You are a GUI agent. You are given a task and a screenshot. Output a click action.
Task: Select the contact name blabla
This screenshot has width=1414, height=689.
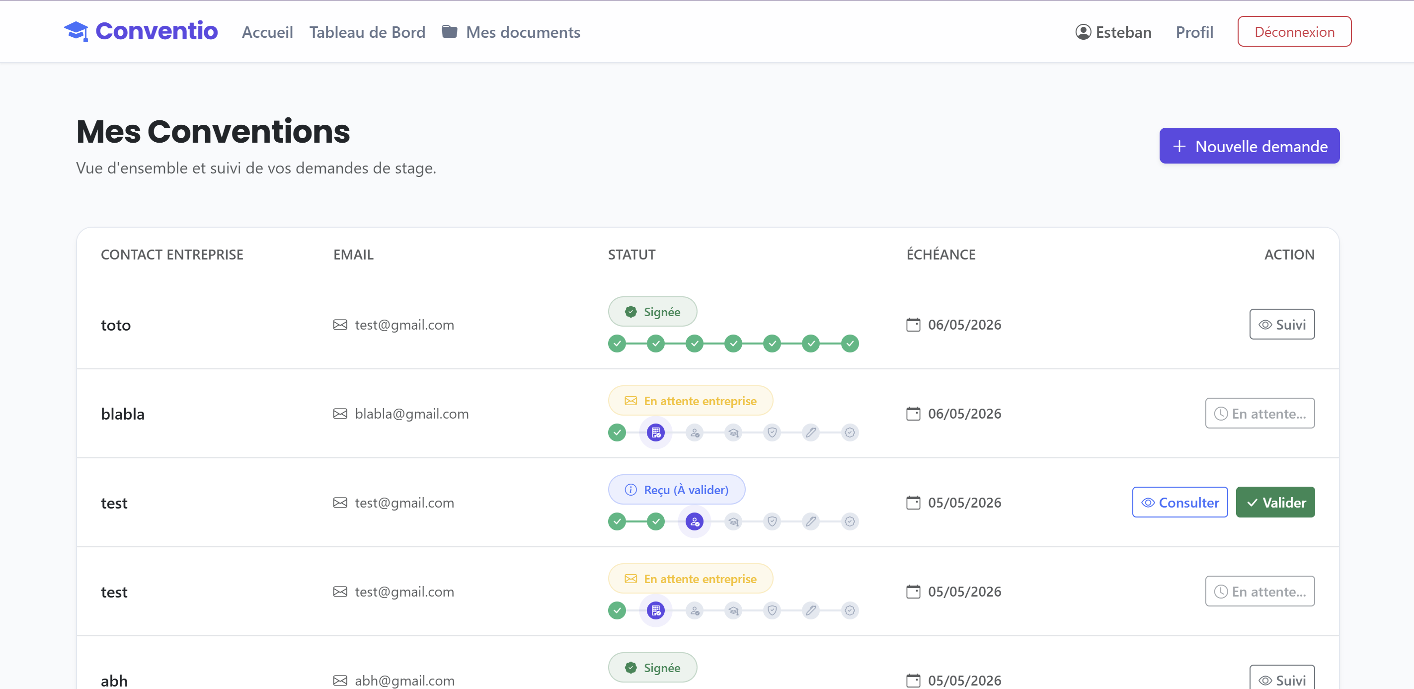(123, 414)
